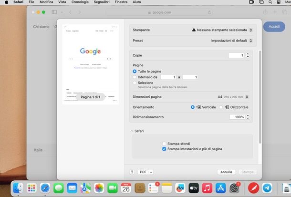Click the Google page preview thumbnail
Screen dimensions: 291x197
pos(90,64)
